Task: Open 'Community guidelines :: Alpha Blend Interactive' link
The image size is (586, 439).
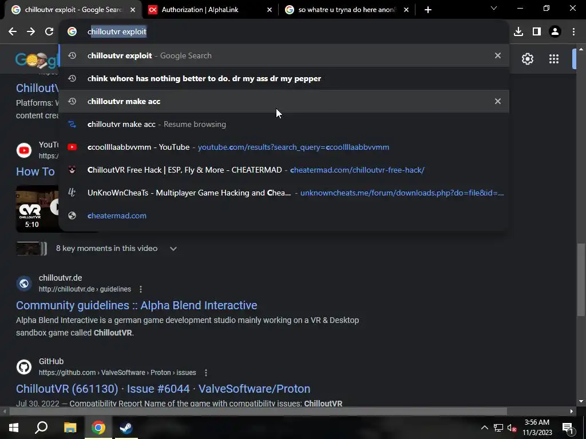Action: (136, 305)
